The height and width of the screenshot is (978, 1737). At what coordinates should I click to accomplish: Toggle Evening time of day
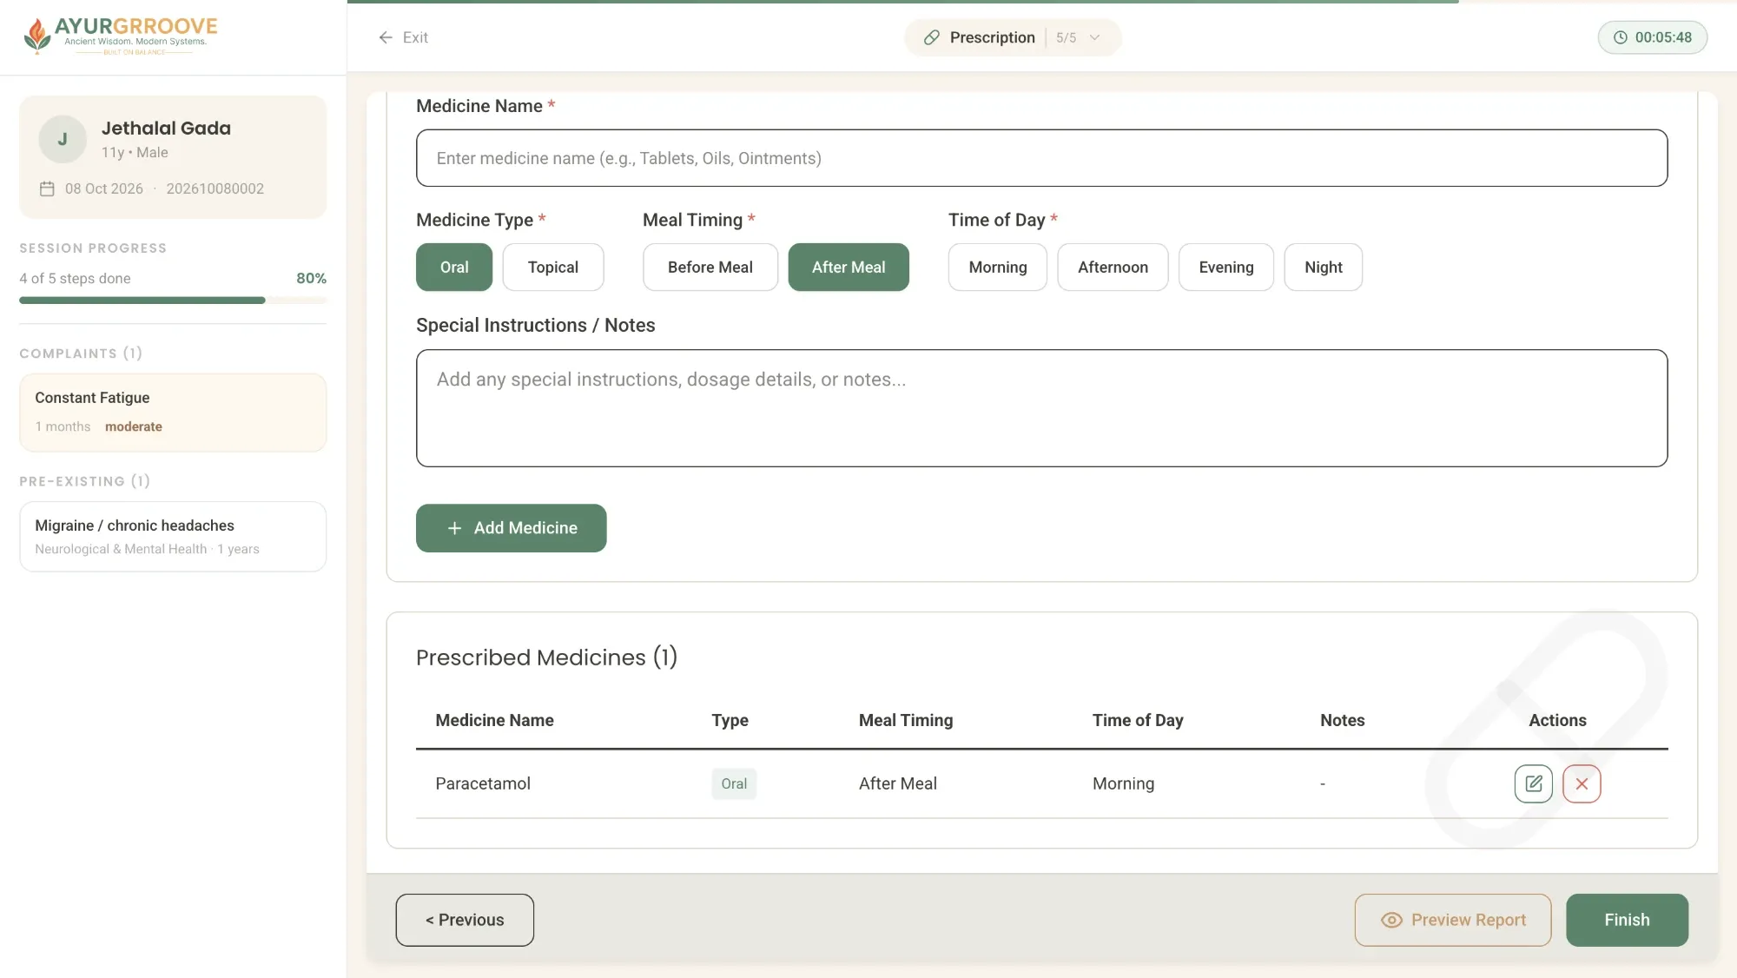click(x=1226, y=268)
